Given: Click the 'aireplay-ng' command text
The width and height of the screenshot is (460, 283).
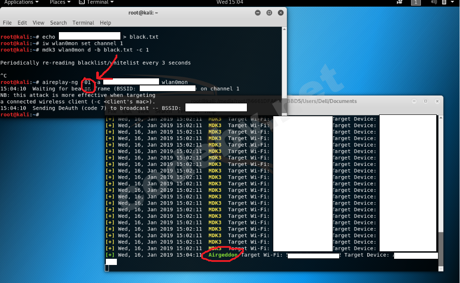Looking at the screenshot, I should click(x=60, y=82).
